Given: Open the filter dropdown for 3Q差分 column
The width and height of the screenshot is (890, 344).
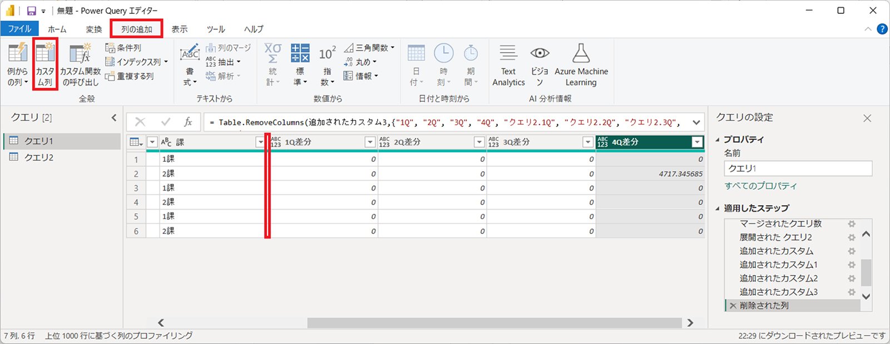Looking at the screenshot, I should (588, 142).
